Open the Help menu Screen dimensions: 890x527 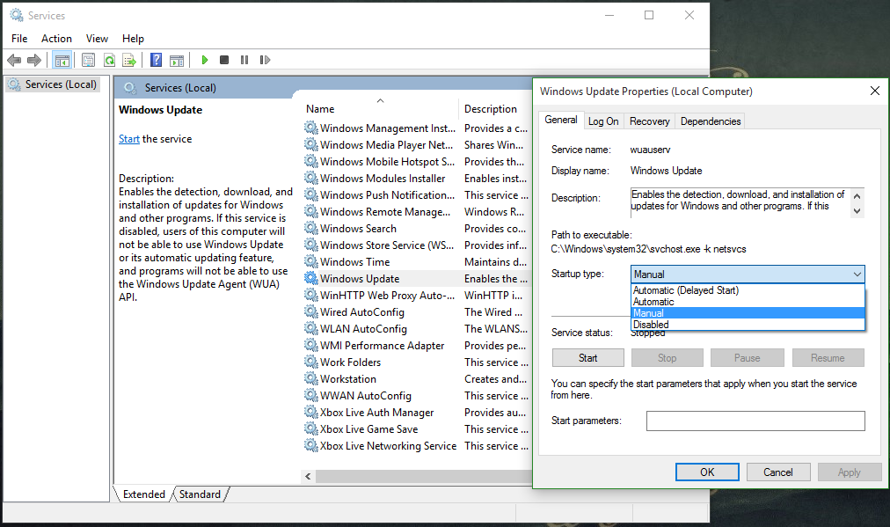coord(133,39)
